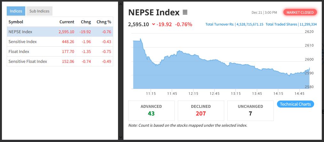The height and width of the screenshot is (142, 324).
Task: Click the scroll-down arrow of left panel
Action: click(120, 137)
